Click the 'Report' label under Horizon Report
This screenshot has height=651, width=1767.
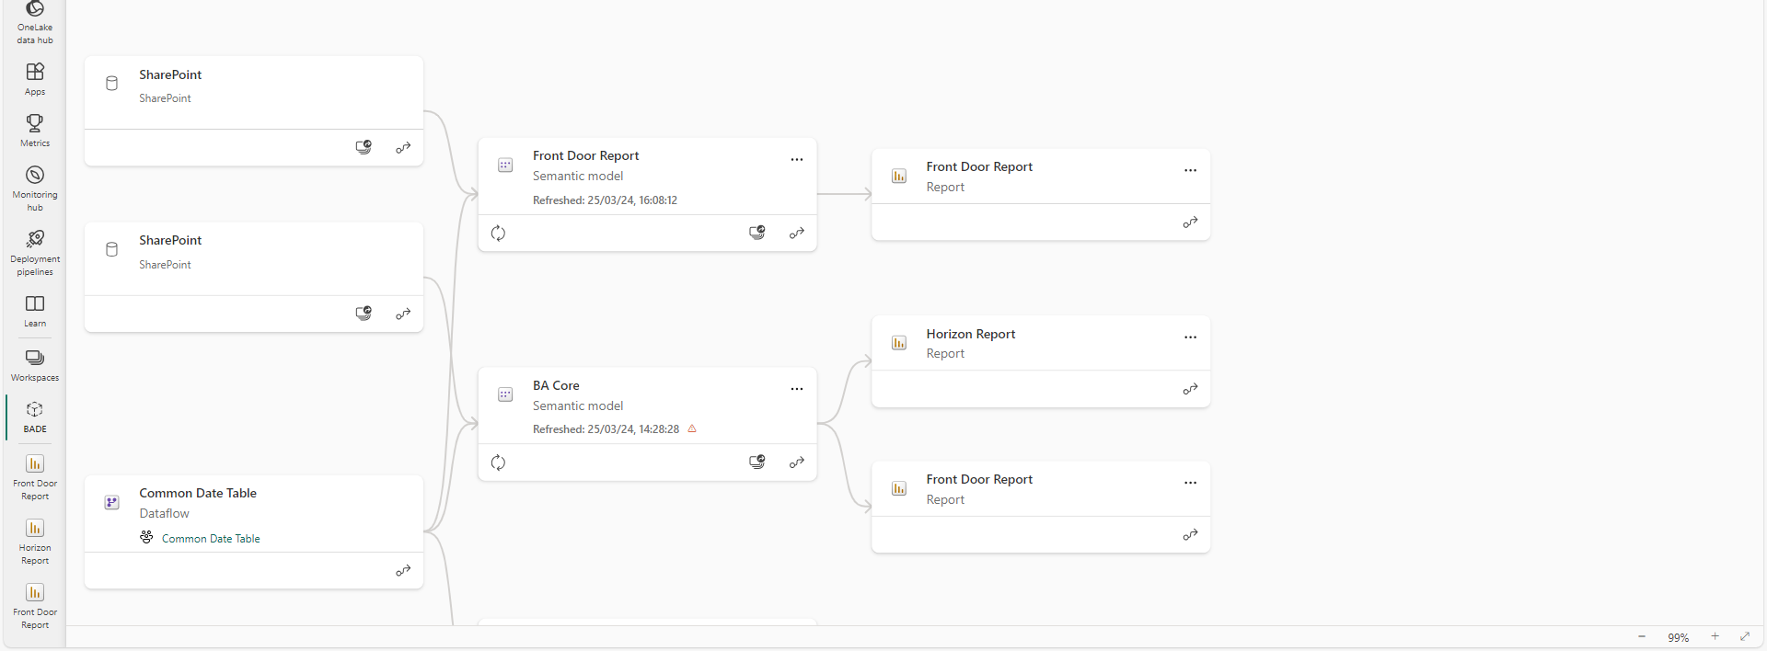pos(945,354)
